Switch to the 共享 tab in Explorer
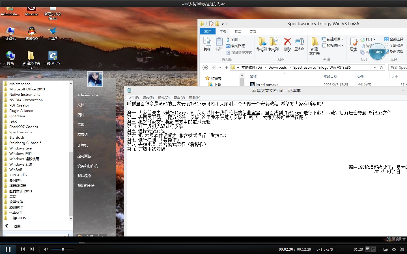 click(238, 31)
